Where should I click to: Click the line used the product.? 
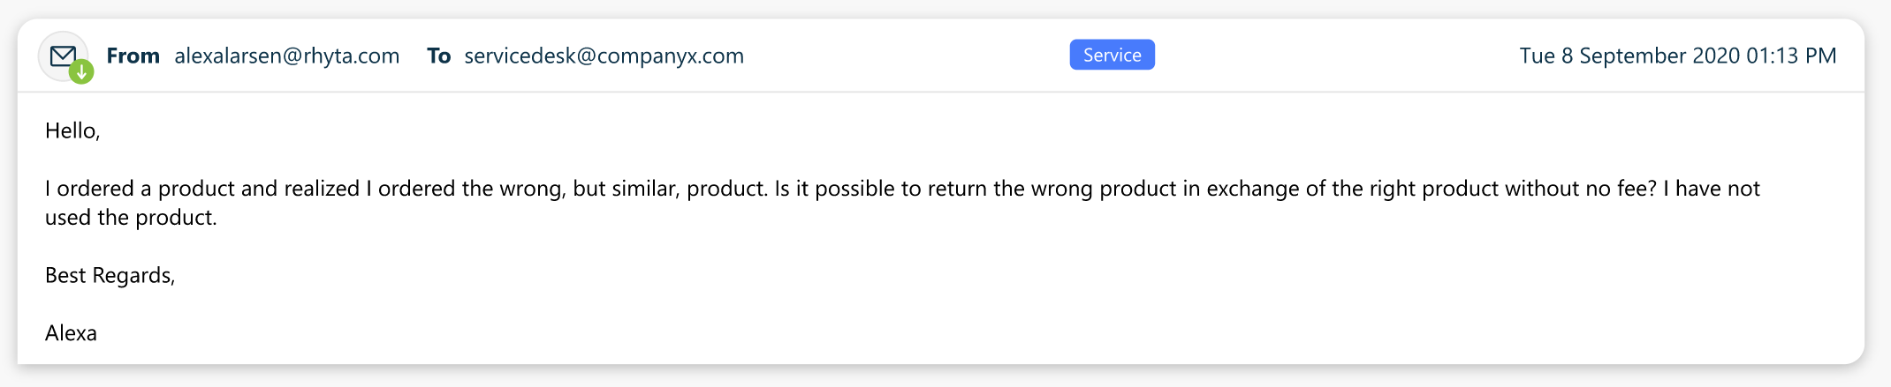(131, 218)
